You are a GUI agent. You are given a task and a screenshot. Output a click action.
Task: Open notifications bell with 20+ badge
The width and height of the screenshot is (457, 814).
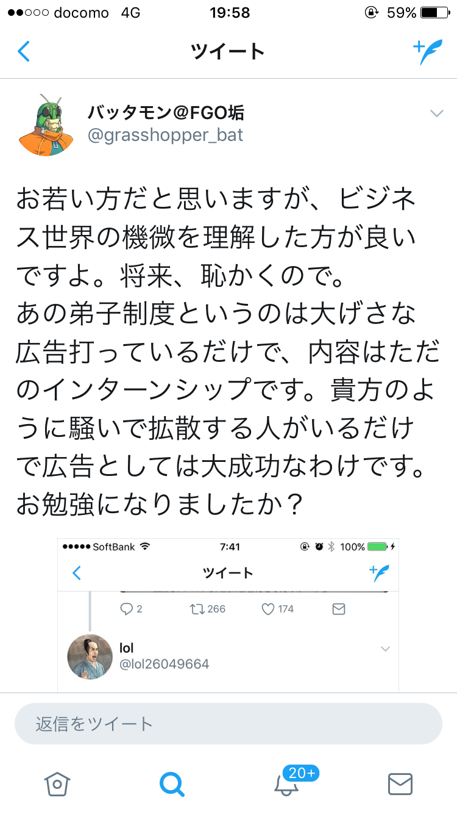pyautogui.click(x=288, y=783)
